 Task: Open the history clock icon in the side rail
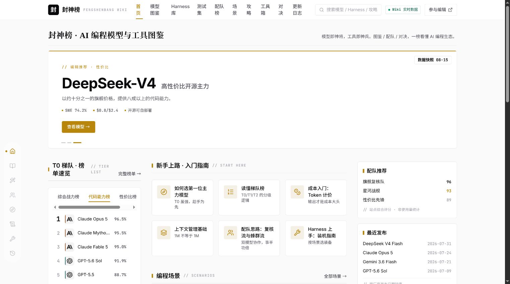[x=12, y=253]
